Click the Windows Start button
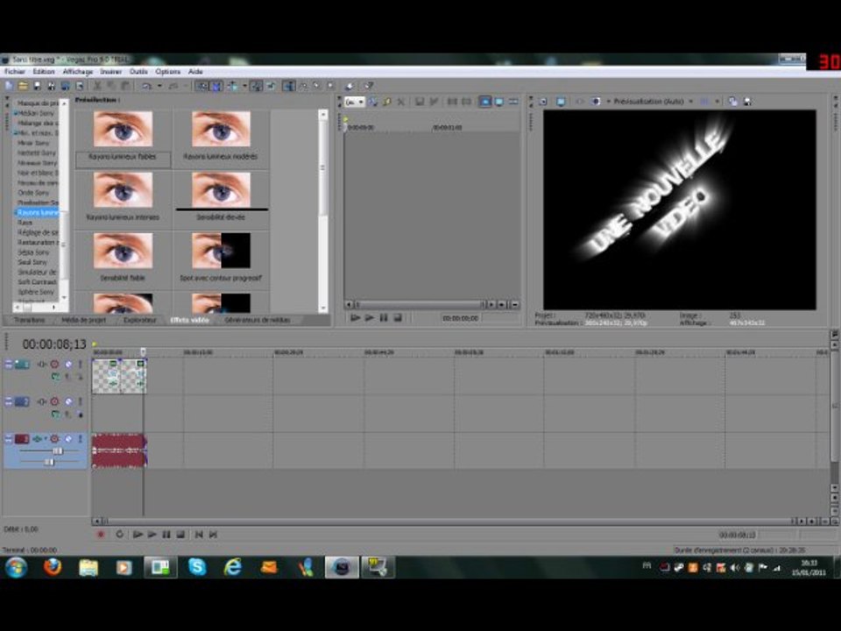The image size is (841, 631). pyautogui.click(x=16, y=568)
